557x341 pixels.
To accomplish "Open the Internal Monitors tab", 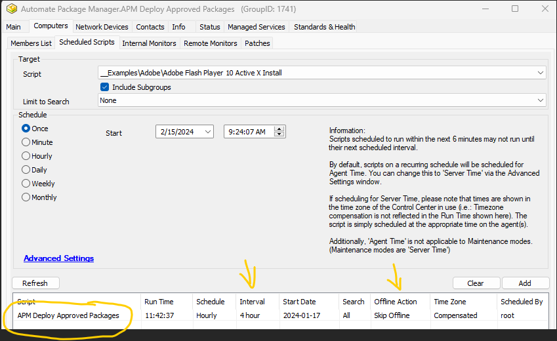I will click(149, 43).
